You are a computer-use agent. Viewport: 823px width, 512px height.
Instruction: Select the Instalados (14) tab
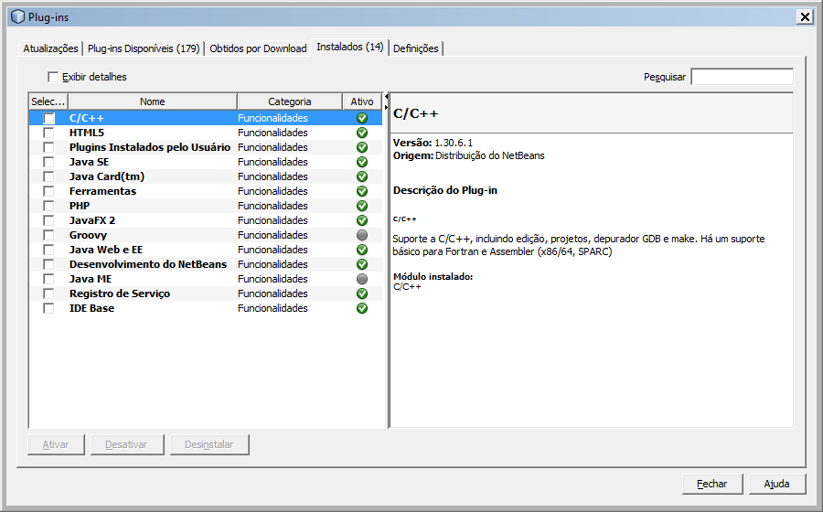tap(349, 47)
